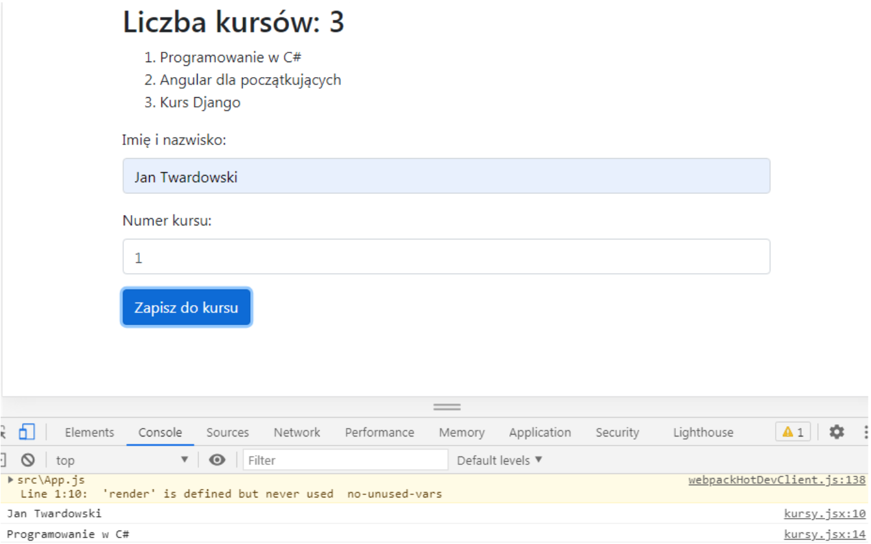Image resolution: width=871 pixels, height=544 pixels.
Task: Create live expression with eye icon
Action: (217, 460)
